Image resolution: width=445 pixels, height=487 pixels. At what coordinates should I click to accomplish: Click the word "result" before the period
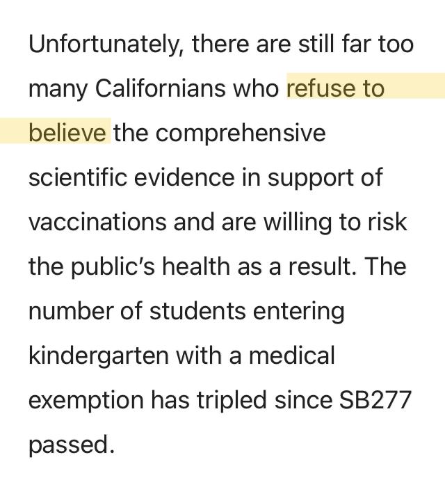tap(321, 266)
